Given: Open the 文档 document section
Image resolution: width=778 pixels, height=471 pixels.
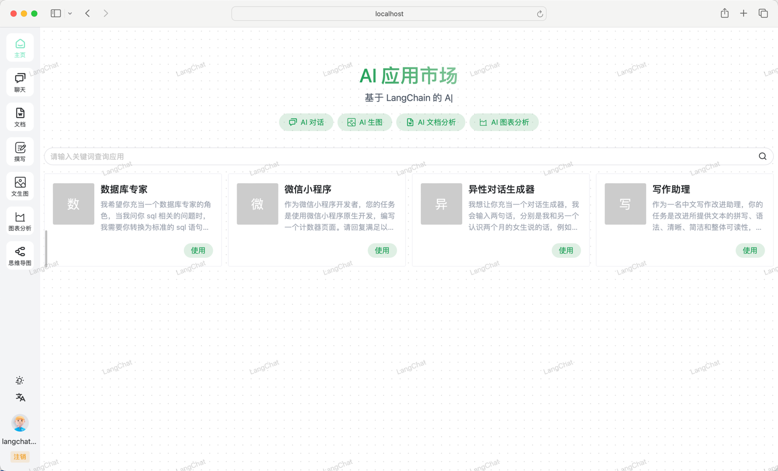Looking at the screenshot, I should (x=20, y=117).
